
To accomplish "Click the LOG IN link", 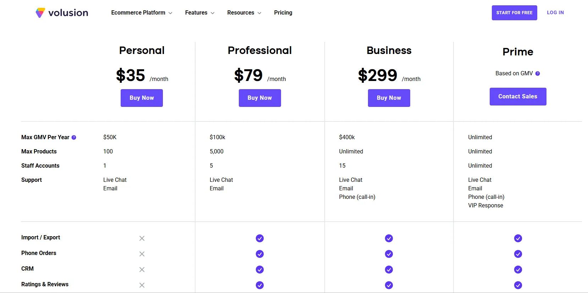I will pos(555,13).
